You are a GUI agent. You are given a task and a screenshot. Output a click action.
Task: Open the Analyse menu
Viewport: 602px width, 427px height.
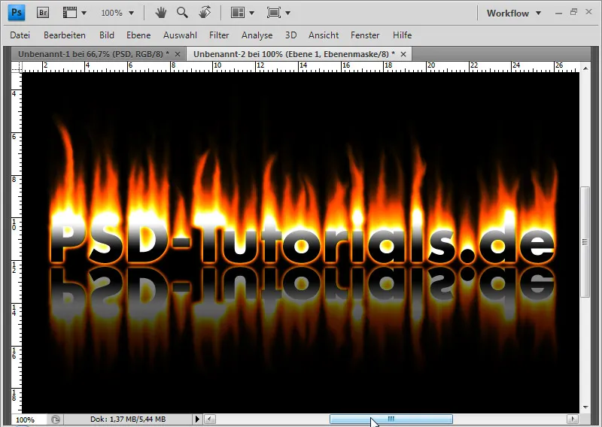(x=257, y=35)
